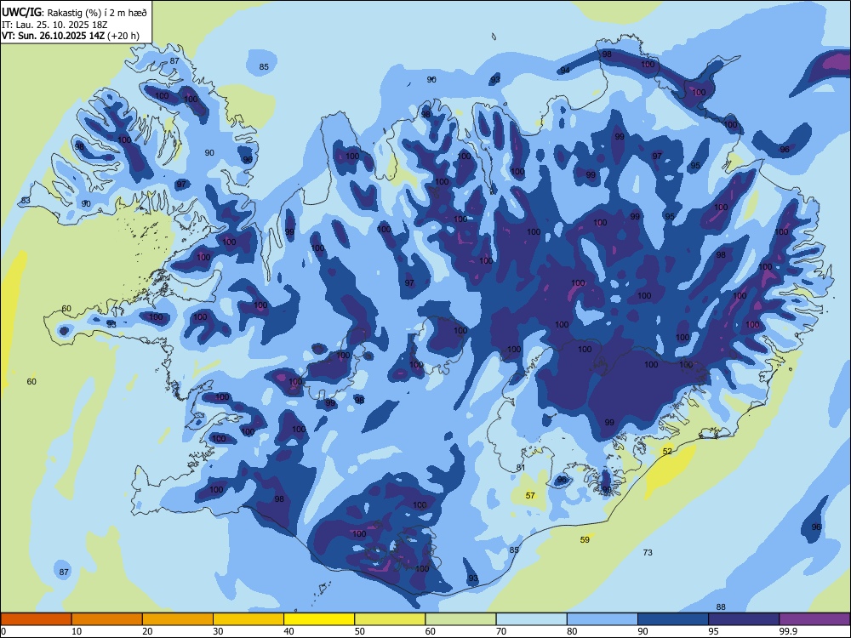This screenshot has width=851, height=638.
Task: Click the "94" humidity value on the map
Action: point(565,71)
